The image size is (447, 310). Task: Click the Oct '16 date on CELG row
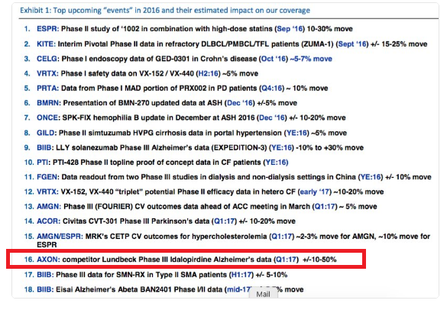(x=274, y=59)
